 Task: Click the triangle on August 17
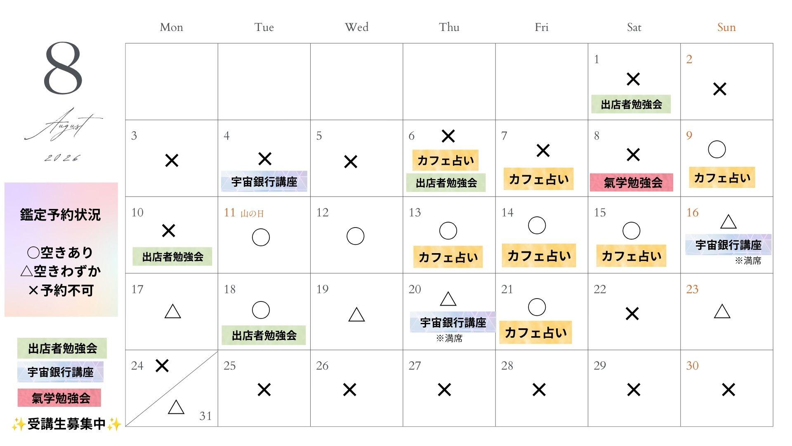coord(172,311)
